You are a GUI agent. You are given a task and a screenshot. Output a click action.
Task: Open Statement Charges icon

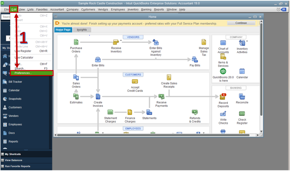(110, 112)
